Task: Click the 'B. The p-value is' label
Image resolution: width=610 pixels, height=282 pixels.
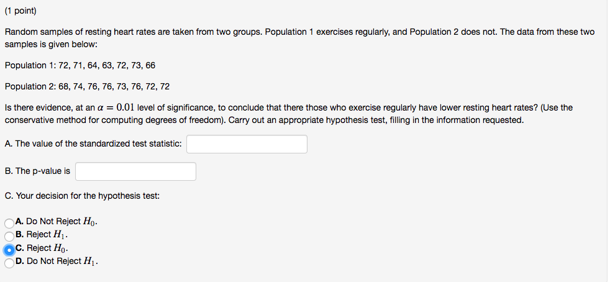Action: (37, 171)
